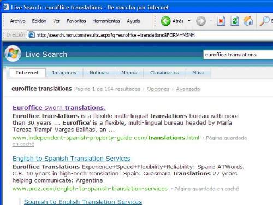Click the Live Search Windows logo
The height and width of the screenshot is (205, 273).
[x=13, y=54]
